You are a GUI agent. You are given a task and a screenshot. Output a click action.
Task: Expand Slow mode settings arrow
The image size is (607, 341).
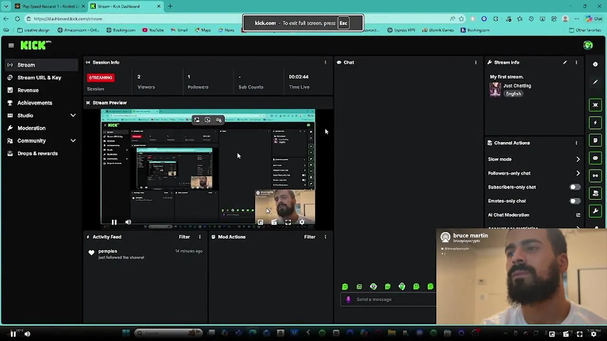[x=578, y=160]
